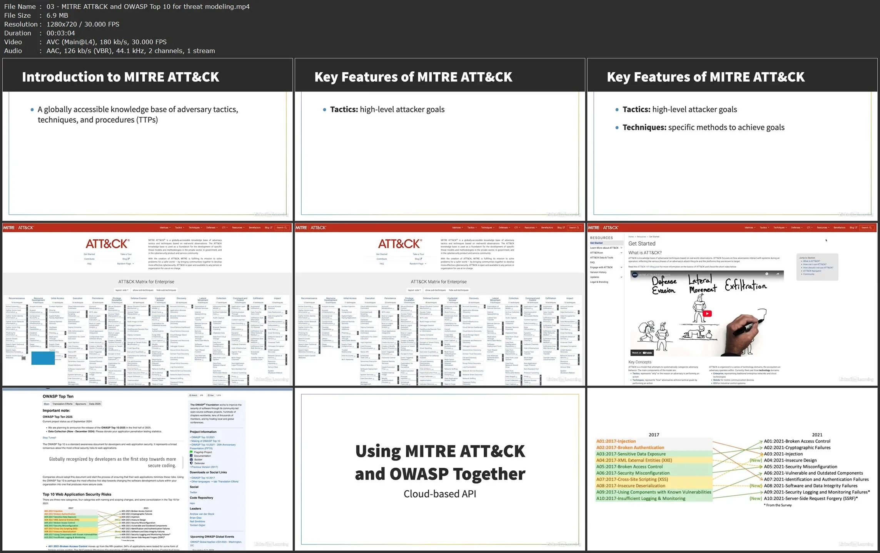Click 'ATT&CK 101 Blog post' link
This screenshot has width=880, height=553.
649,267
